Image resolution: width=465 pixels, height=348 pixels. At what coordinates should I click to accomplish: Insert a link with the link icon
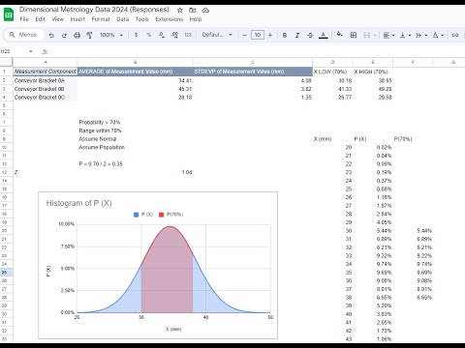455,35
